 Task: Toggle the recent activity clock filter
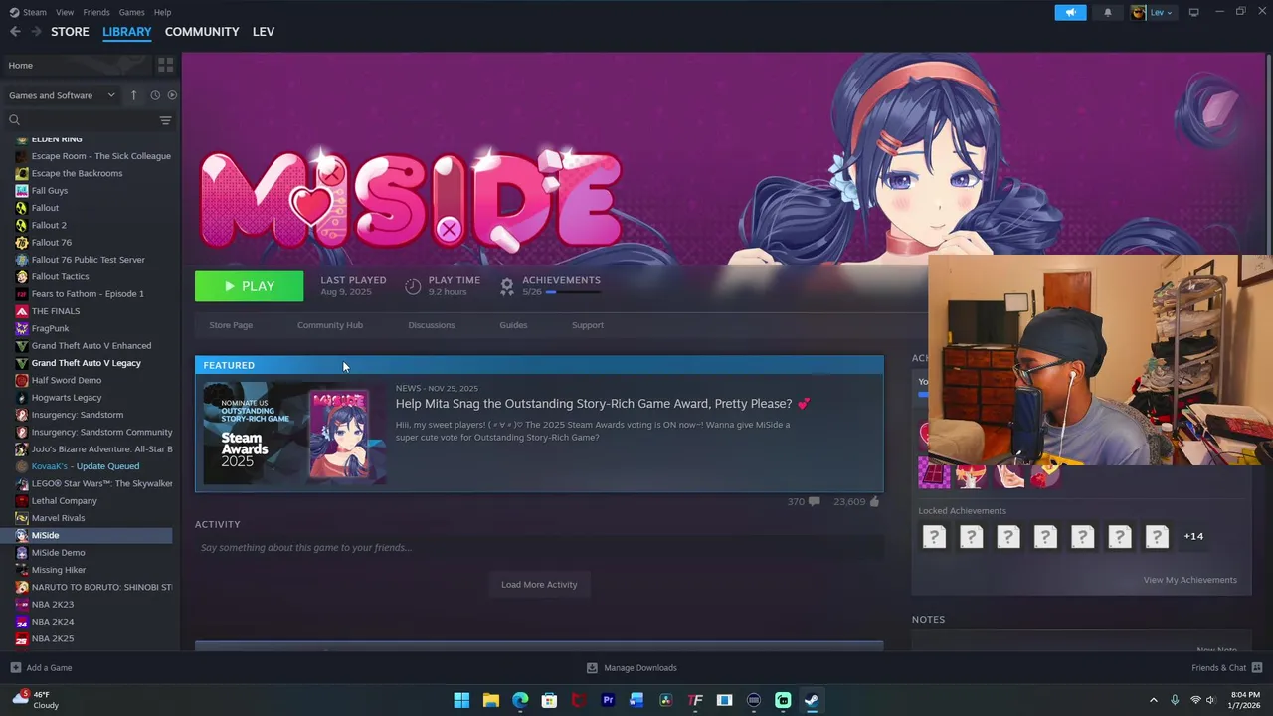[155, 95]
